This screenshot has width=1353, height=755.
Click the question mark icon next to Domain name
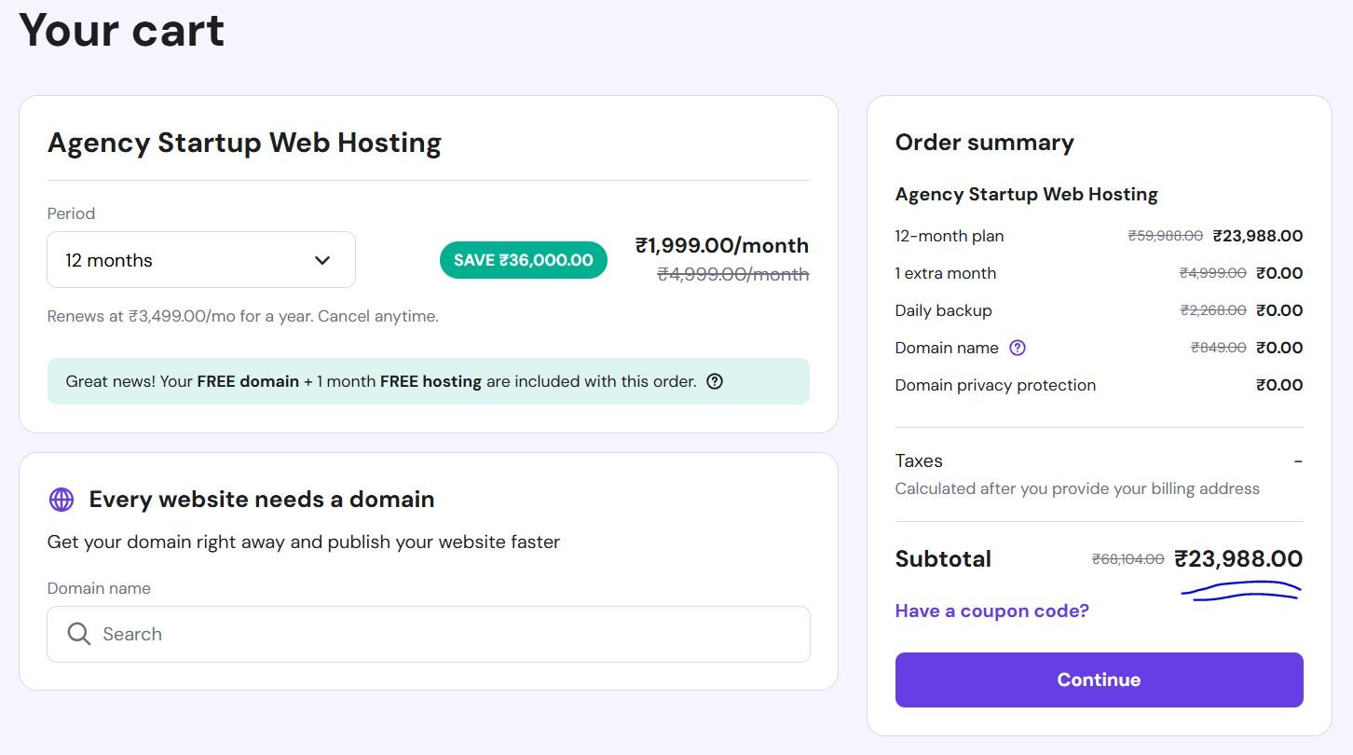pos(1018,348)
